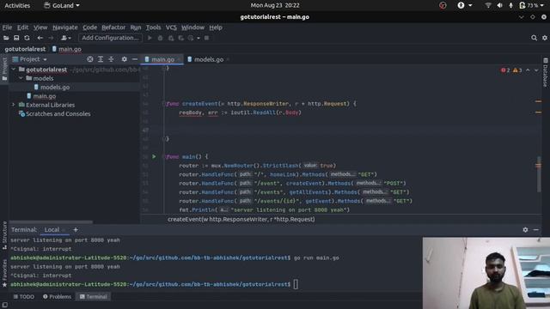Open the file icon in toolbar
This screenshot has width=550, height=309.
[x=6, y=38]
